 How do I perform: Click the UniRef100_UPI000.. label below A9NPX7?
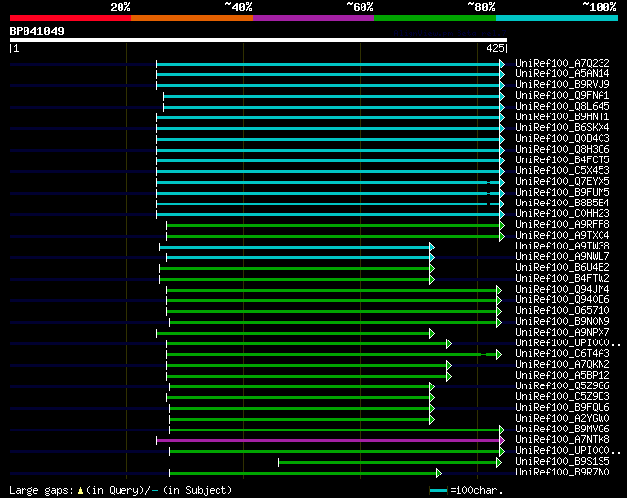[568, 343]
